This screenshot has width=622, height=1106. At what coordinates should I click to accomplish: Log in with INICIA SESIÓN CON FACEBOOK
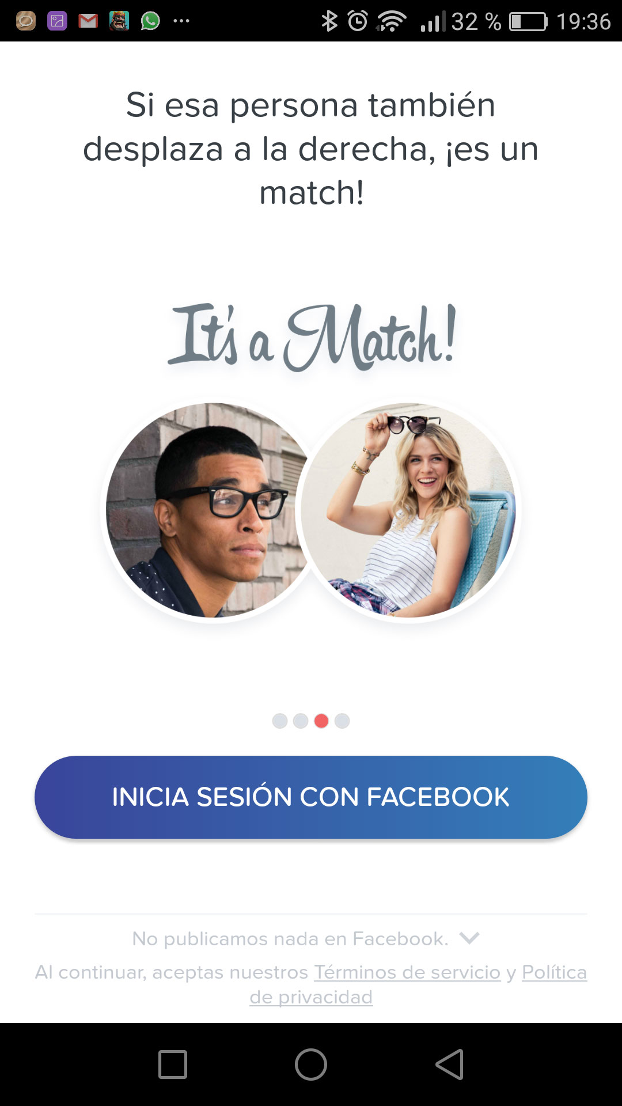[311, 797]
